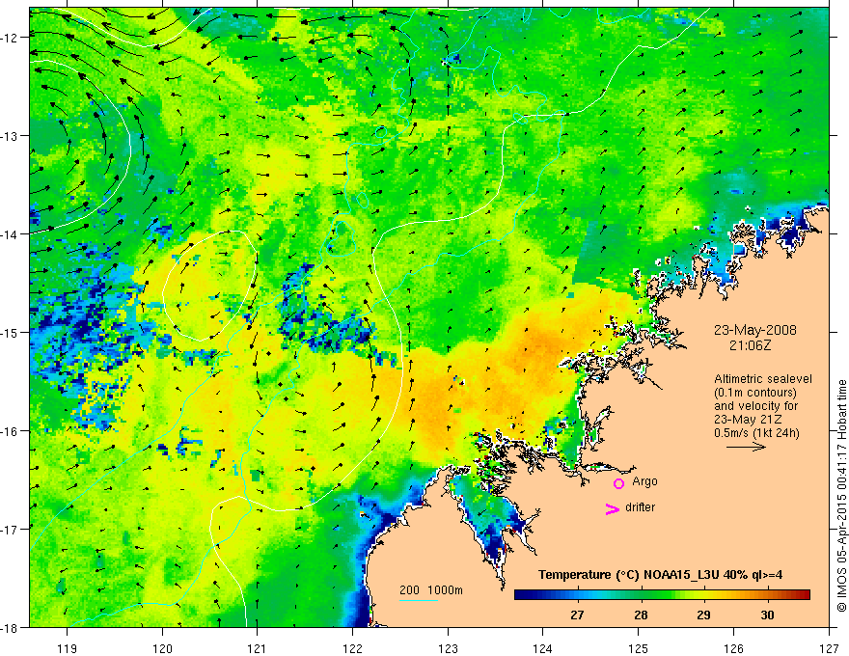Image resolution: width=849 pixels, height=656 pixels.
Task: Click the longitude axis label '119'
Action: pos(68,648)
